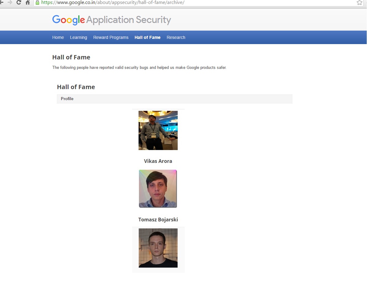Go to Reward Programs
The image size is (367, 297).
[111, 37]
